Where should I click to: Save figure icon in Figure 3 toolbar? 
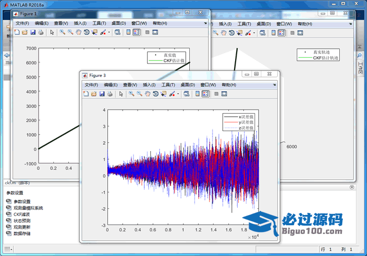click(102, 94)
